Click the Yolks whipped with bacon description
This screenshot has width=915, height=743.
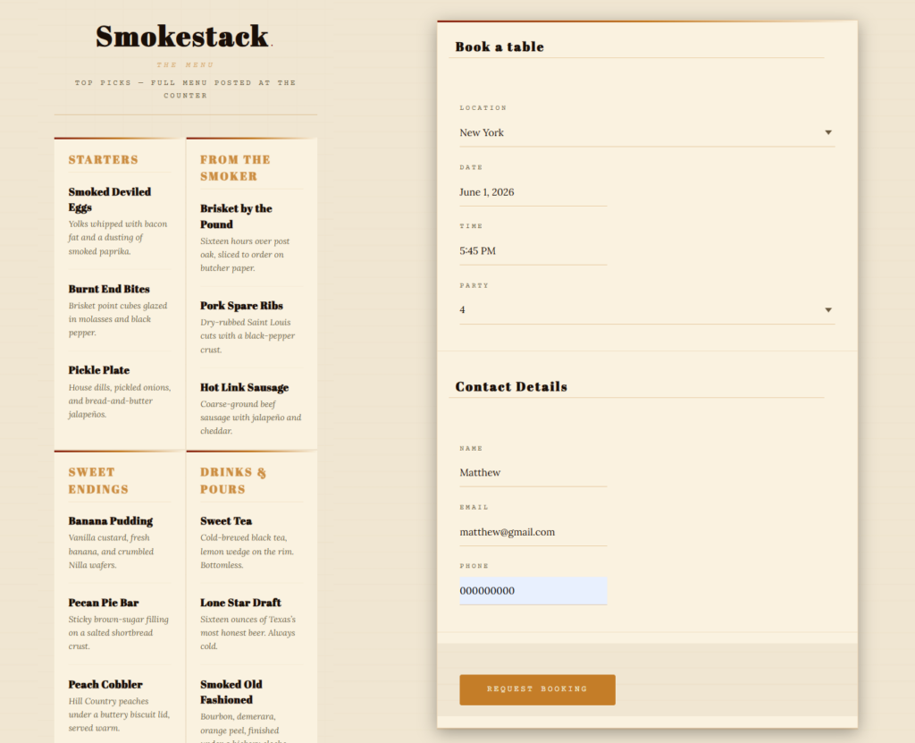(x=118, y=238)
